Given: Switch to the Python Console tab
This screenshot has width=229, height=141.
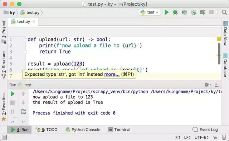Looking at the screenshot, I should click(83, 130).
